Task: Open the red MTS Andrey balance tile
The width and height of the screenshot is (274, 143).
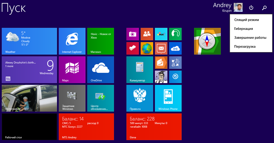Action: coord(87,127)
